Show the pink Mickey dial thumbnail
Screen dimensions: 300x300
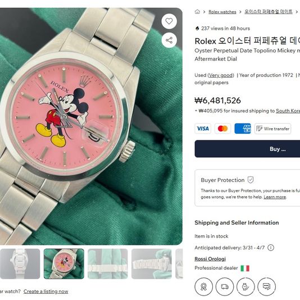point(64,263)
